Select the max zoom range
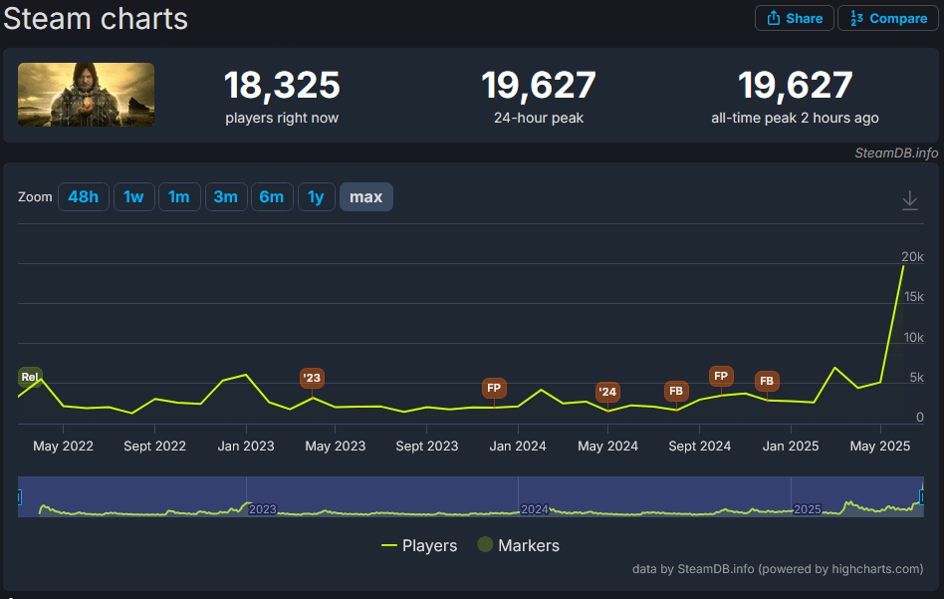The width and height of the screenshot is (944, 599). tap(366, 197)
